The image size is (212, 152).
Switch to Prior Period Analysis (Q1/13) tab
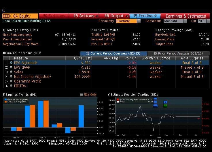tap(178, 53)
